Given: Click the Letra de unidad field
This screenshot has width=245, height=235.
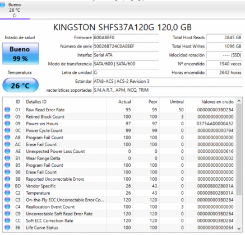Looking at the screenshot, I should [126, 73].
